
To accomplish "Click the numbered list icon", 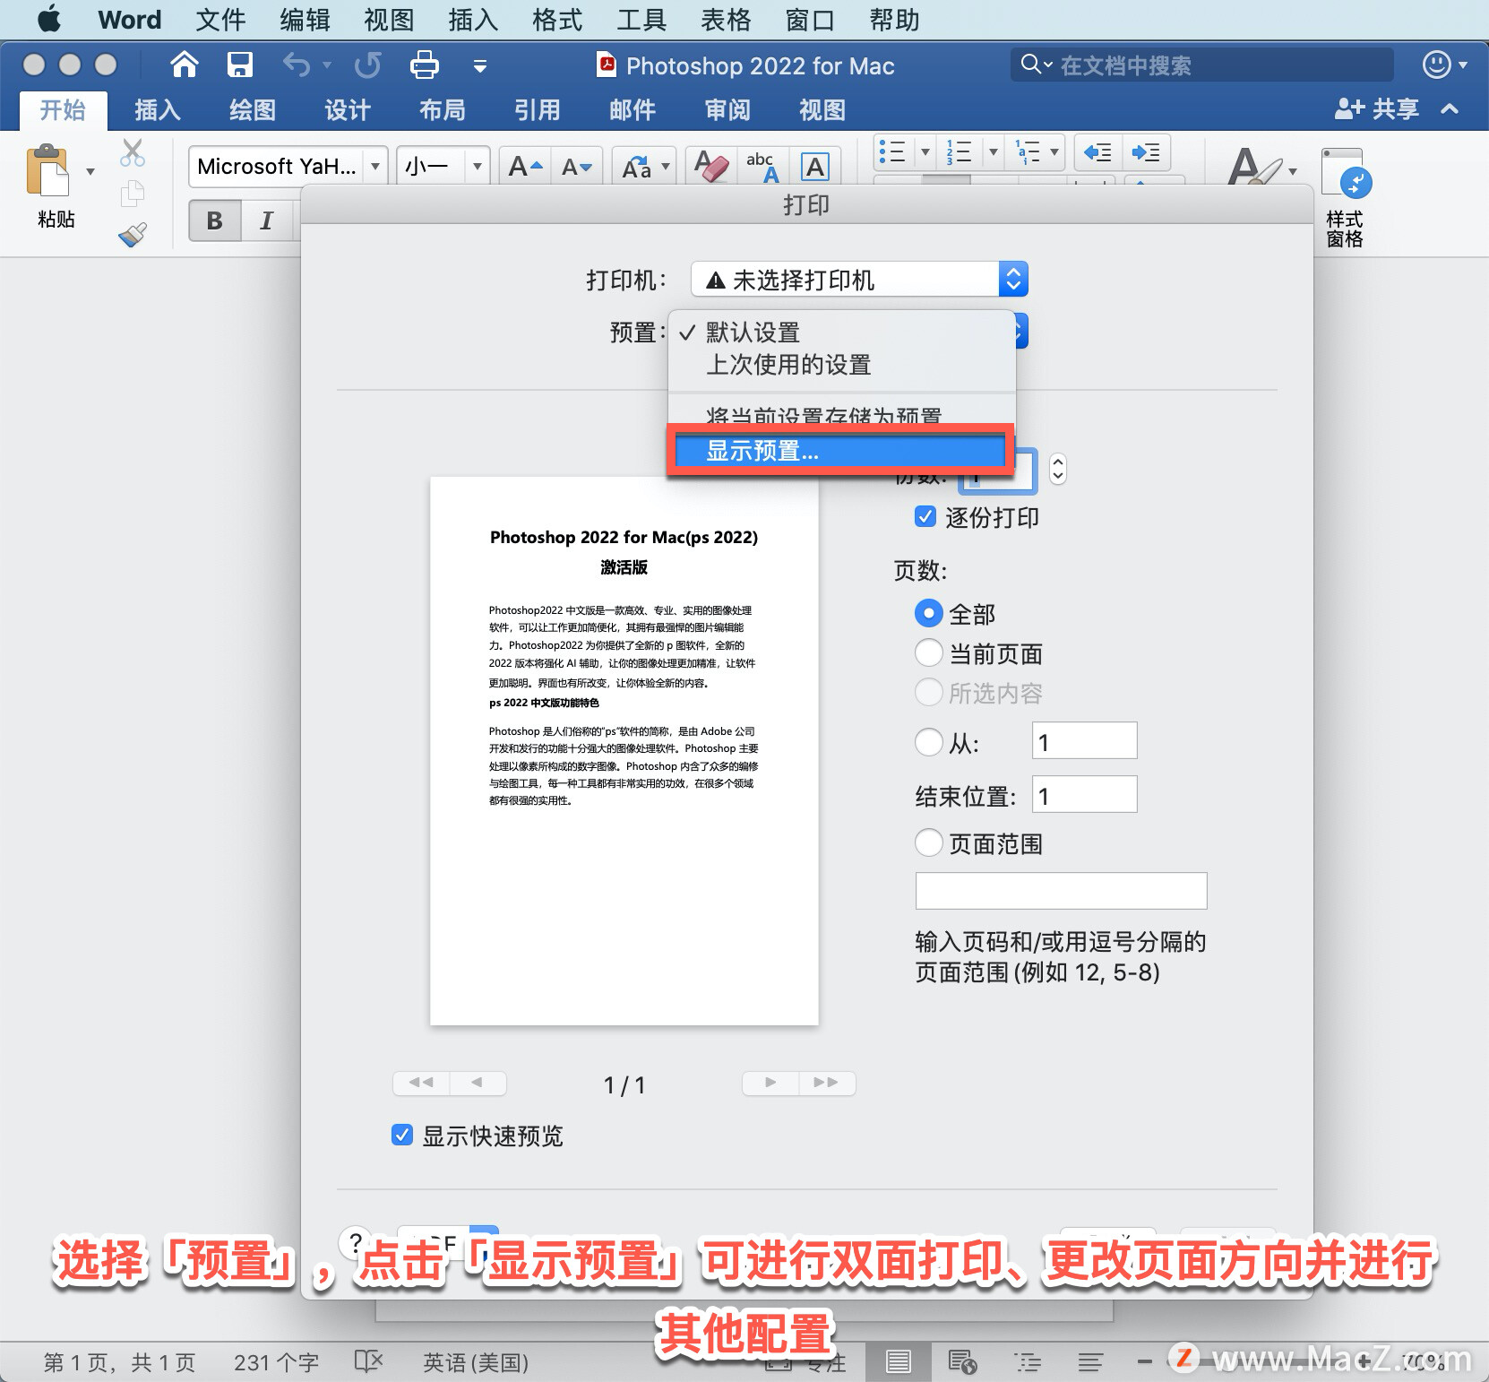I will [960, 151].
